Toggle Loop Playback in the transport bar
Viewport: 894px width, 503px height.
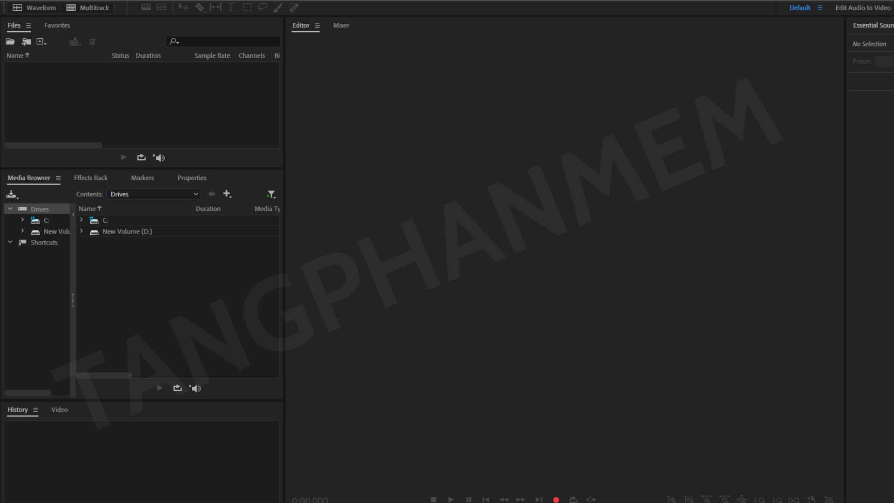coord(574,499)
